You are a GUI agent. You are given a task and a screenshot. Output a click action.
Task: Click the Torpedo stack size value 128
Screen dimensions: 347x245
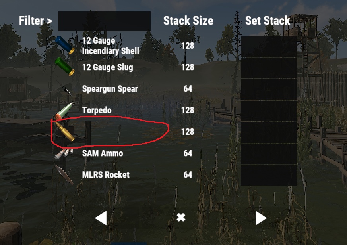click(188, 110)
